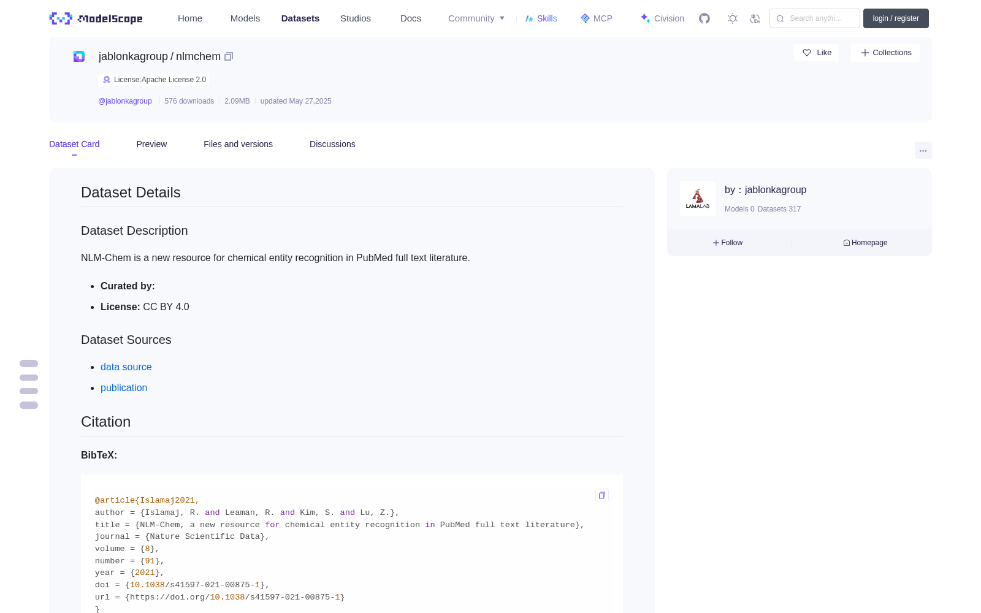The width and height of the screenshot is (981, 613).
Task: Focus the Search anything input field
Action: [815, 18]
